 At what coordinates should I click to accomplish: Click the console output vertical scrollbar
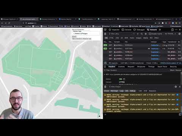pos(181,109)
